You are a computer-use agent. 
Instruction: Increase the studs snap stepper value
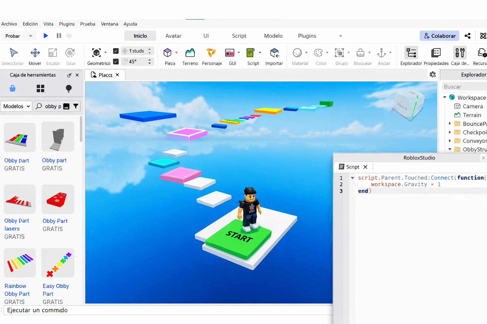(x=150, y=49)
